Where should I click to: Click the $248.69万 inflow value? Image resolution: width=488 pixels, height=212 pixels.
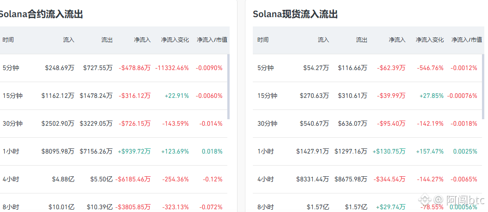pos(60,68)
